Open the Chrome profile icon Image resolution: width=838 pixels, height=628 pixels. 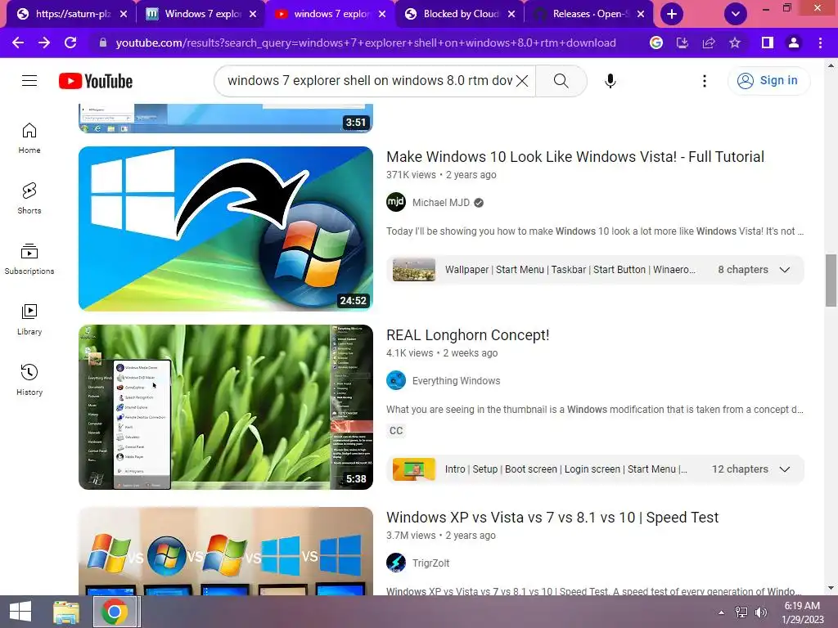click(x=794, y=43)
